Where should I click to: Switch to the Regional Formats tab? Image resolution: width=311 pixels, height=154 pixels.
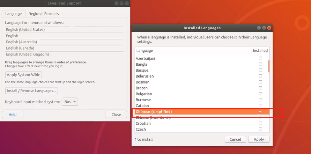coord(44,14)
